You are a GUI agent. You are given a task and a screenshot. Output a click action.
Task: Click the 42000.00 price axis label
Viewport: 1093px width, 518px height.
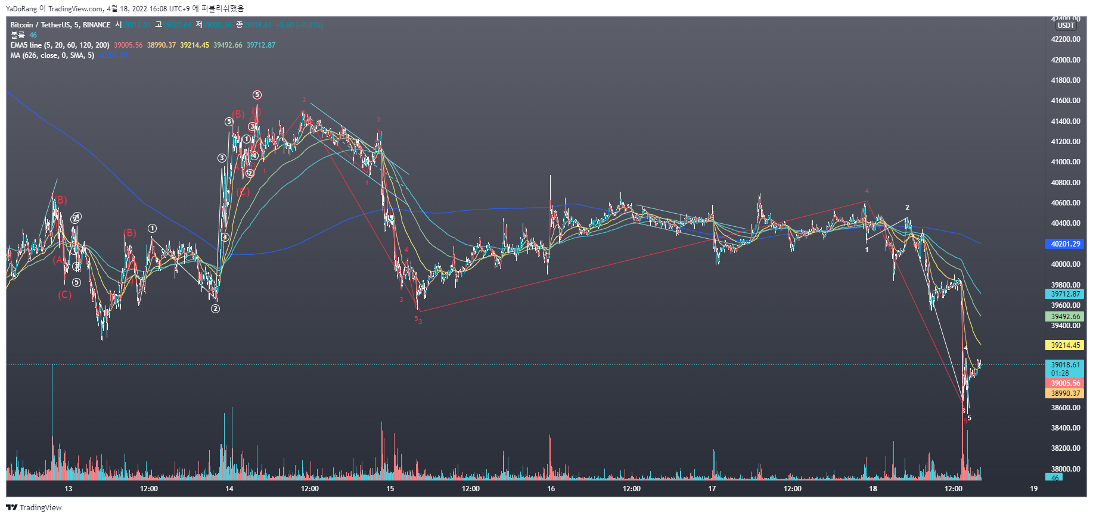1066,60
